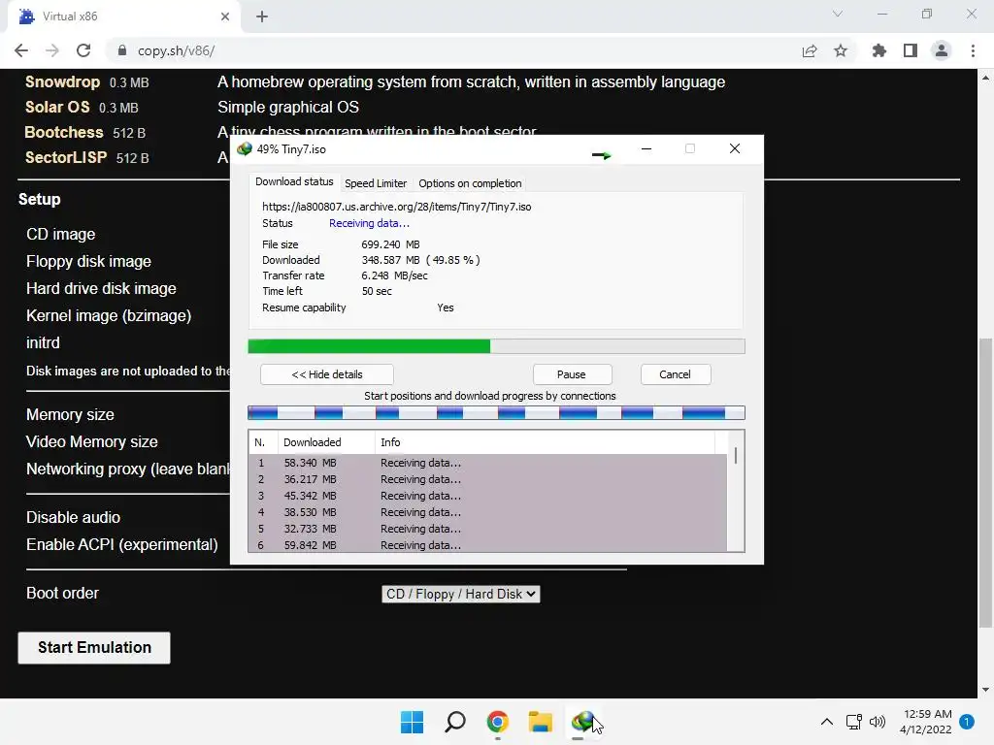Open Chrome profile avatar

(942, 50)
